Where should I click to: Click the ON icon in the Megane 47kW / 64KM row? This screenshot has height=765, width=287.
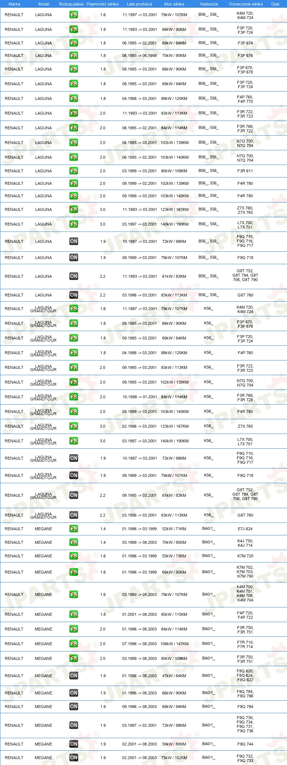[74, 676]
